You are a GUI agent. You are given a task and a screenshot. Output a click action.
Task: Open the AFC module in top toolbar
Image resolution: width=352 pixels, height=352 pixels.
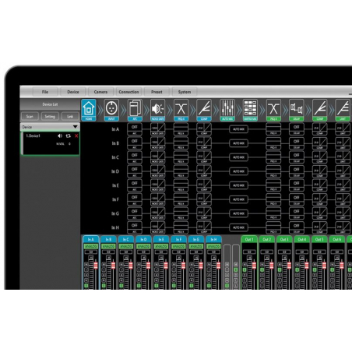(135, 110)
